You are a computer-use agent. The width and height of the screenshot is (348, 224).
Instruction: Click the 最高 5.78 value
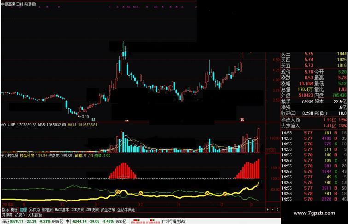coord(342,78)
